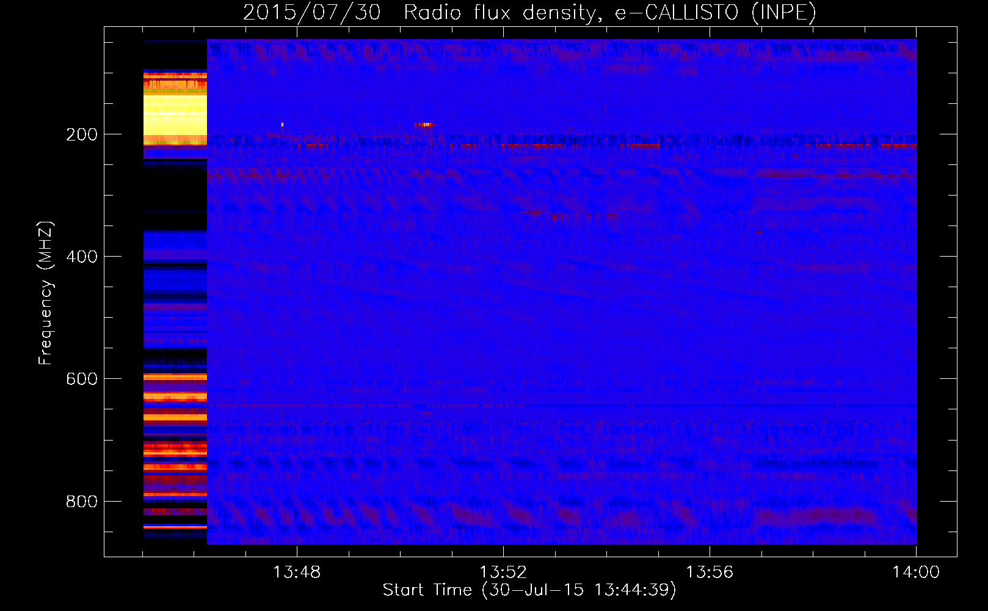
Task: Click the red burst near 13:50 at 200 MHz
Action: (x=424, y=125)
